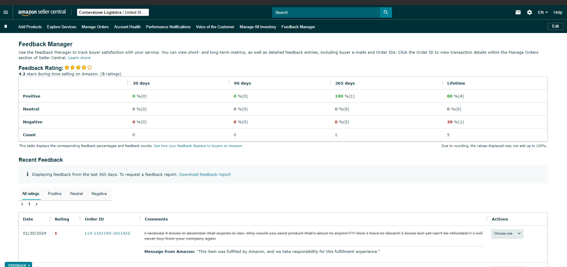Open how feedback displays to buyers link
This screenshot has width=567, height=267.
pyautogui.click(x=198, y=146)
